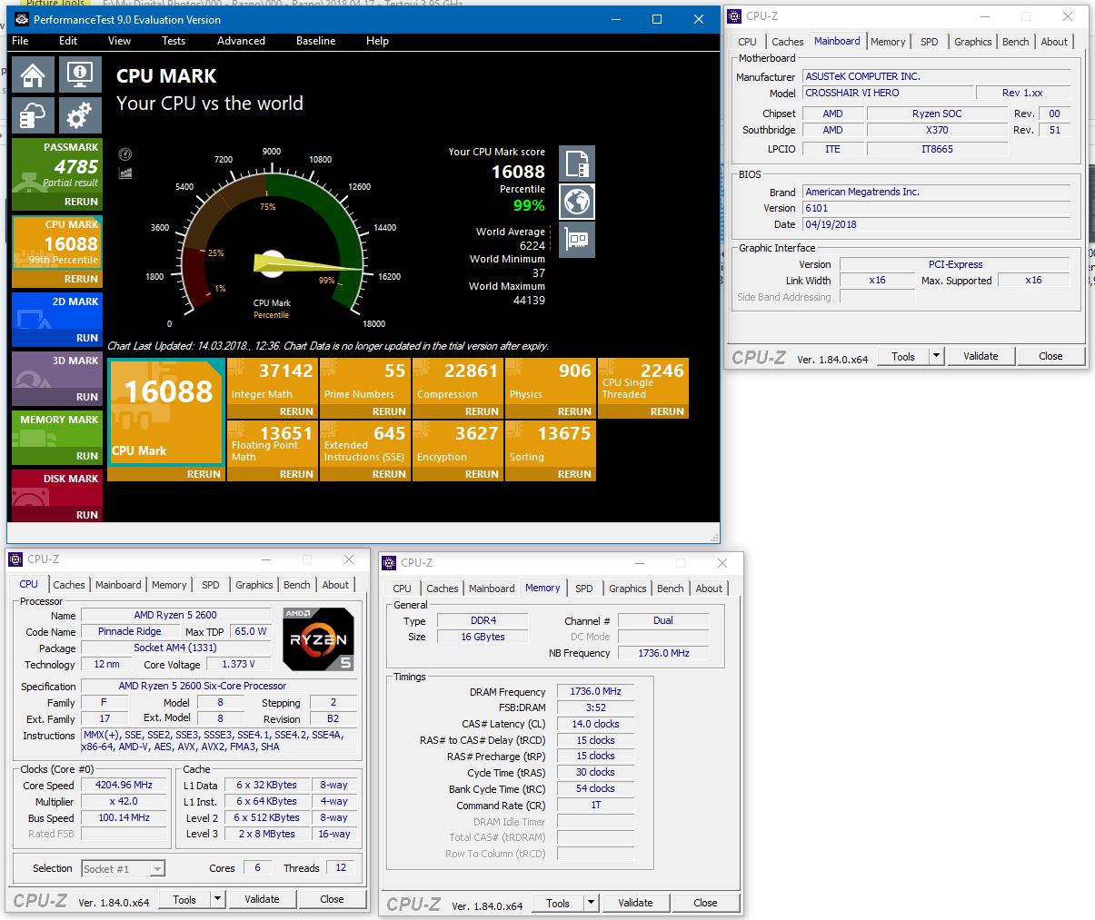
Task: Click the DRAM Frequency 1736.0 MHz field
Action: (x=595, y=691)
